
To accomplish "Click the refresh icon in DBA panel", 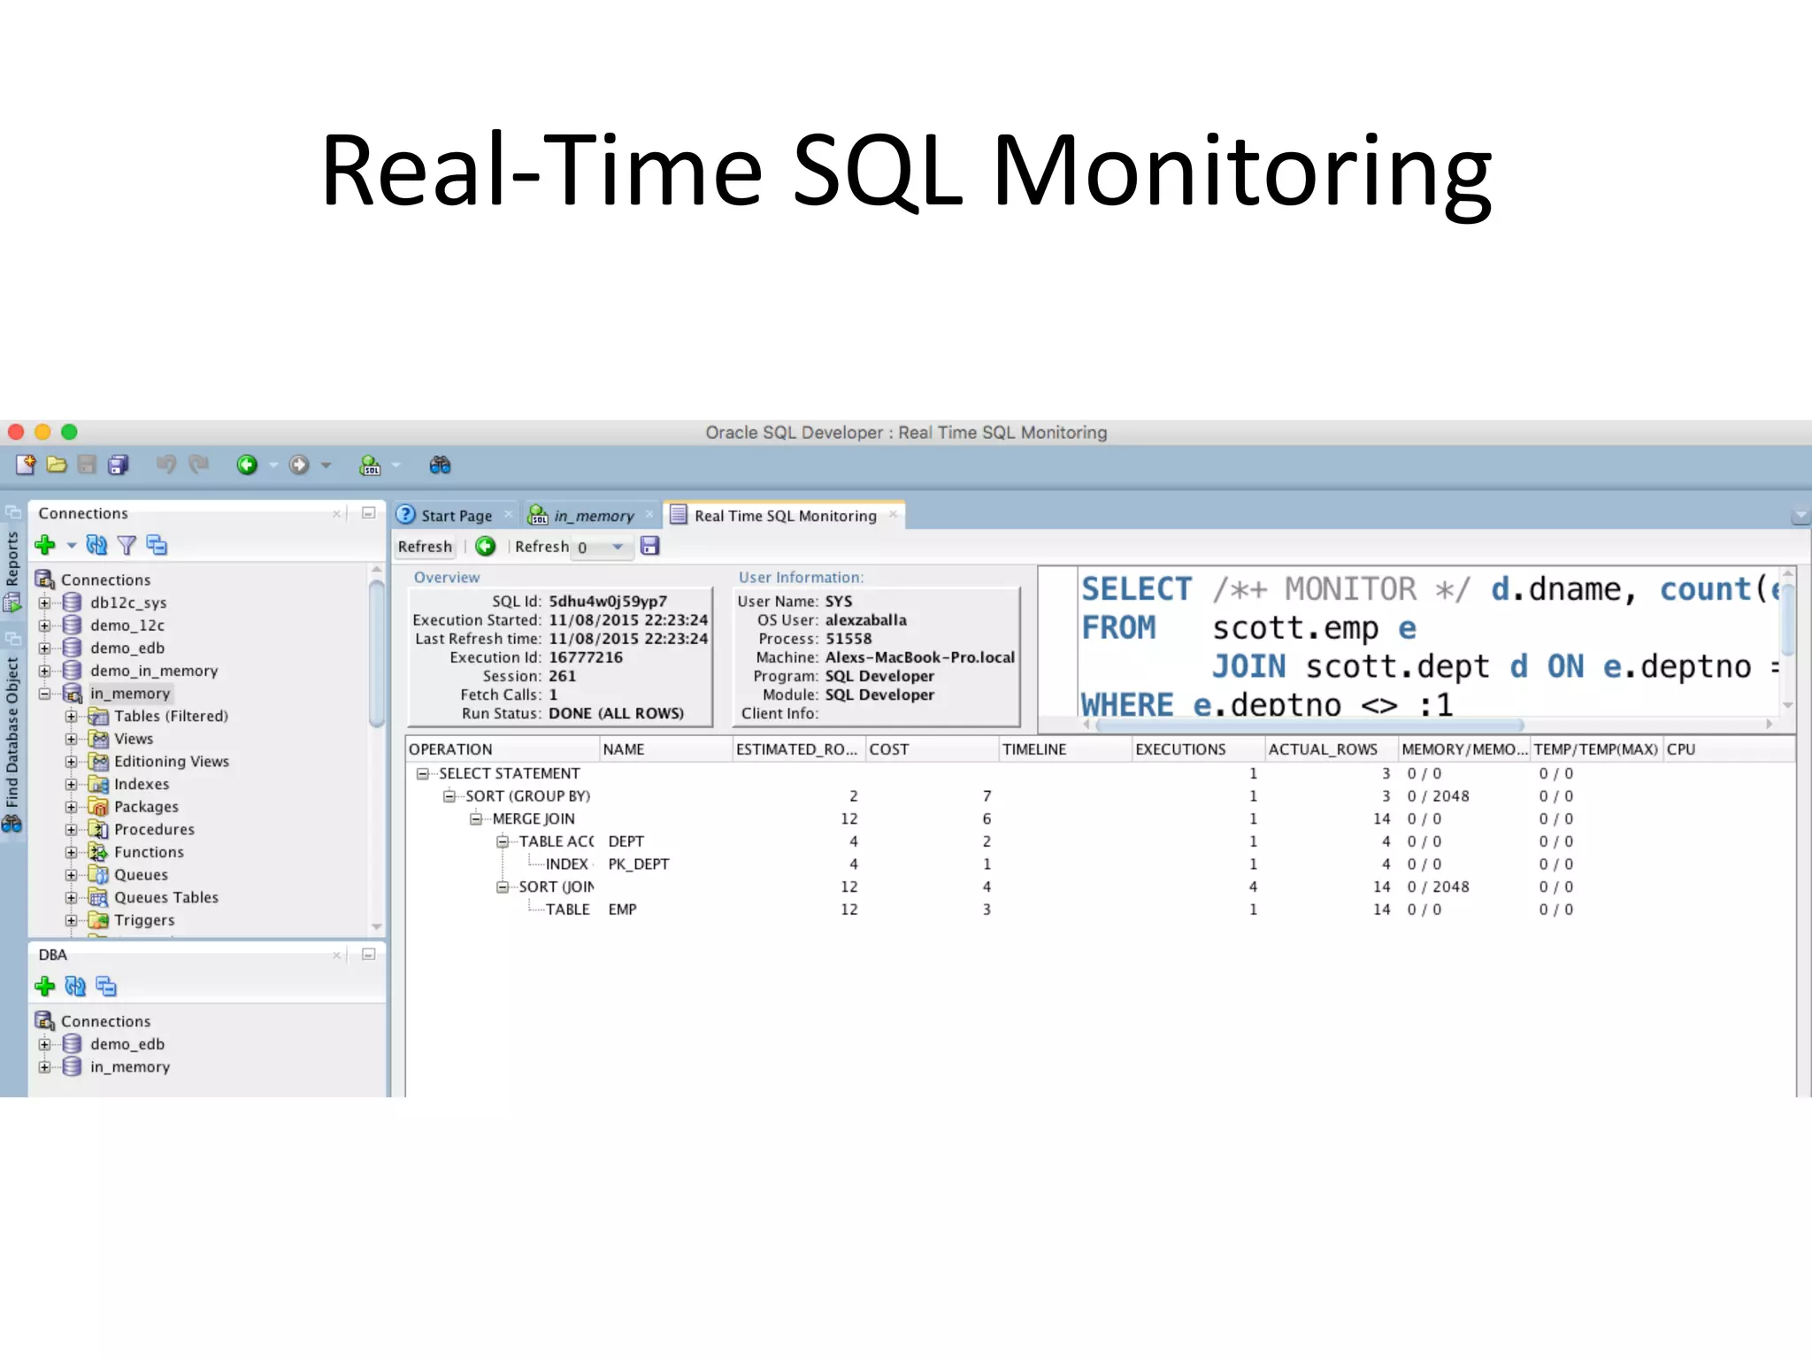I will pos(75,986).
